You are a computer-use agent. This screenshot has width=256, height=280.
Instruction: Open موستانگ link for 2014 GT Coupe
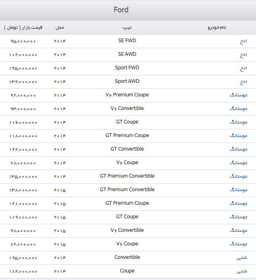[x=239, y=122]
